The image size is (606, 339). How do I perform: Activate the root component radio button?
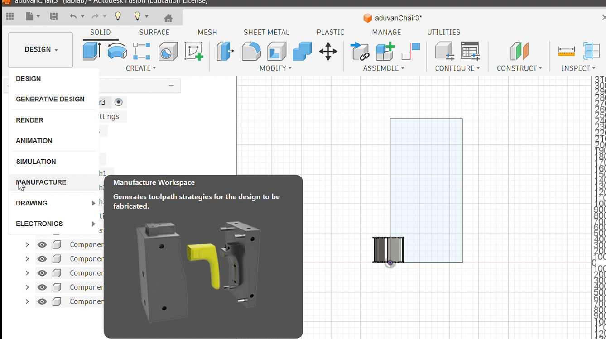point(119,102)
